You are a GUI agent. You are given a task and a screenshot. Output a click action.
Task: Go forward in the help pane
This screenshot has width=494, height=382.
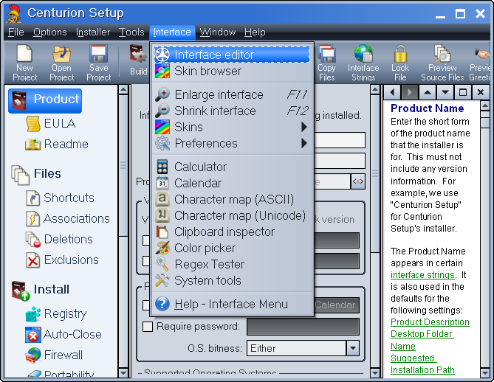point(410,92)
